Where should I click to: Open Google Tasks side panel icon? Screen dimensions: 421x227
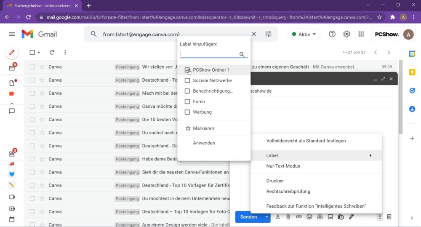click(x=412, y=91)
